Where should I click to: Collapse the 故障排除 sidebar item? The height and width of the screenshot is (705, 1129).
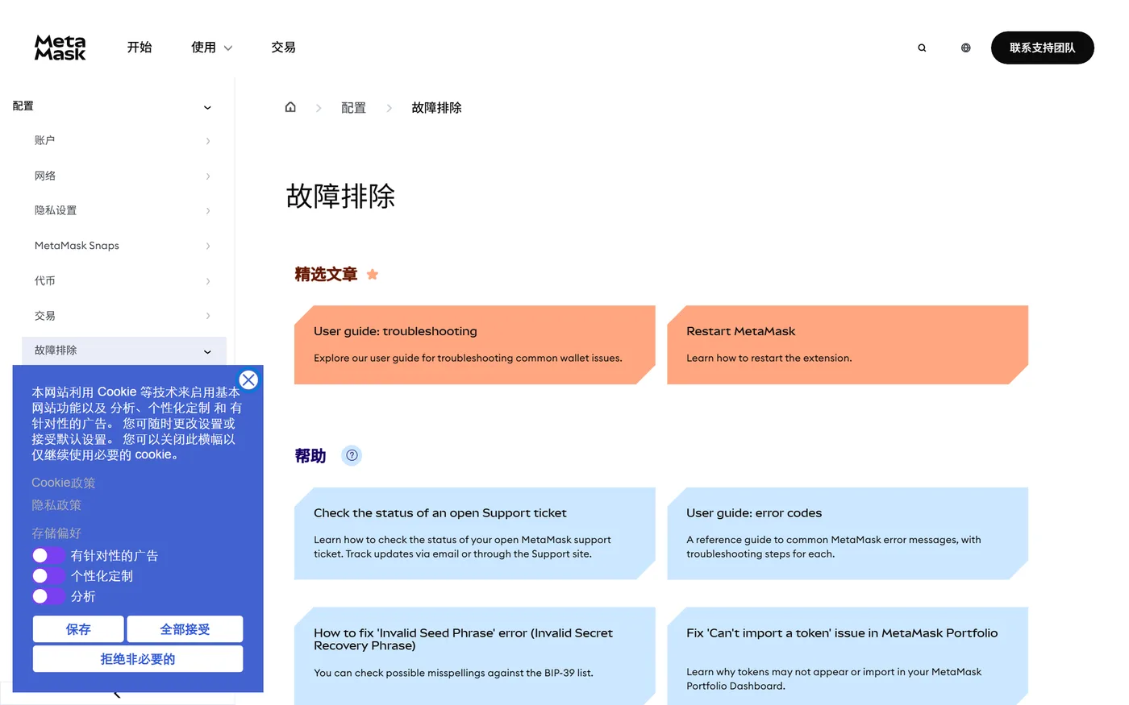pyautogui.click(x=207, y=351)
